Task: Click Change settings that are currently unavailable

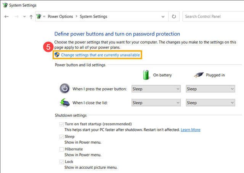Action: (101, 55)
